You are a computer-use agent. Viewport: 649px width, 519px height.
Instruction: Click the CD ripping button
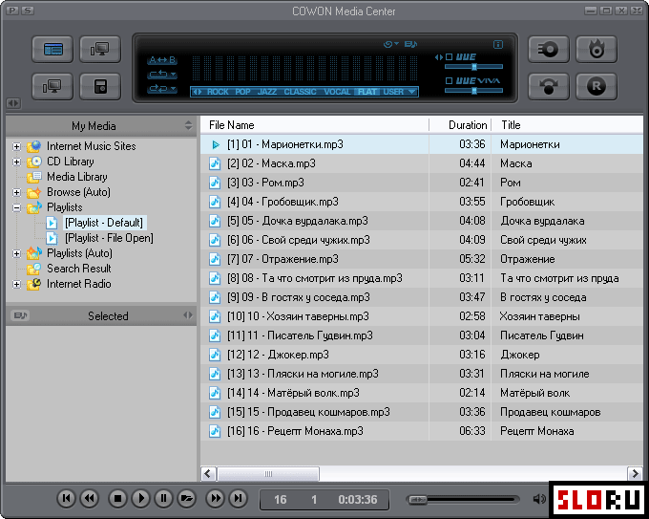(x=549, y=50)
